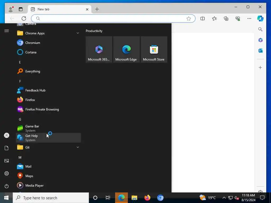
Task: Open the Microsoft Edge tile
Action: [126, 49]
